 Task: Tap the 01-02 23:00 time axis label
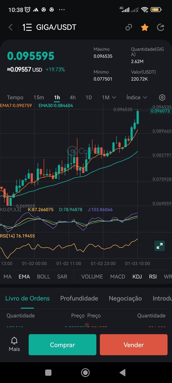coord(103,264)
